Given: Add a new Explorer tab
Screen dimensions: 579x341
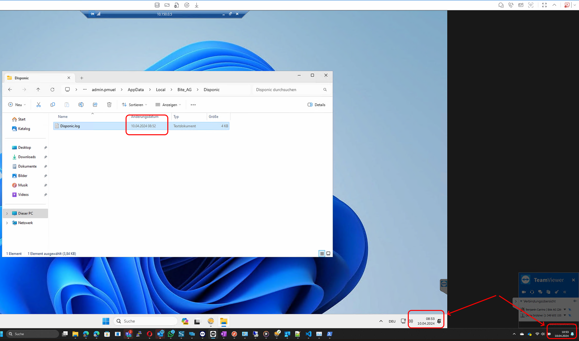Looking at the screenshot, I should click(x=82, y=78).
